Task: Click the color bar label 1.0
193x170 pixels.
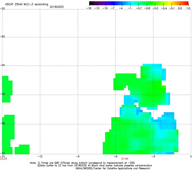Action: (188, 8)
